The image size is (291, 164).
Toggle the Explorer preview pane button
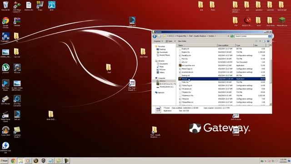click(264, 41)
